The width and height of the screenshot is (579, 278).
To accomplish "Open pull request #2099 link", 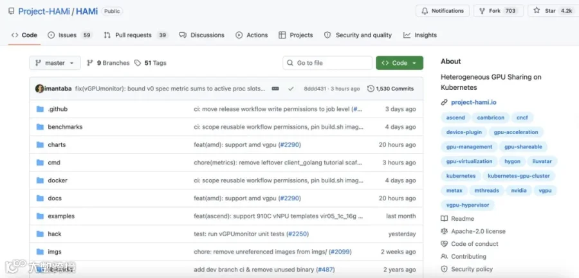I will pyautogui.click(x=340, y=252).
